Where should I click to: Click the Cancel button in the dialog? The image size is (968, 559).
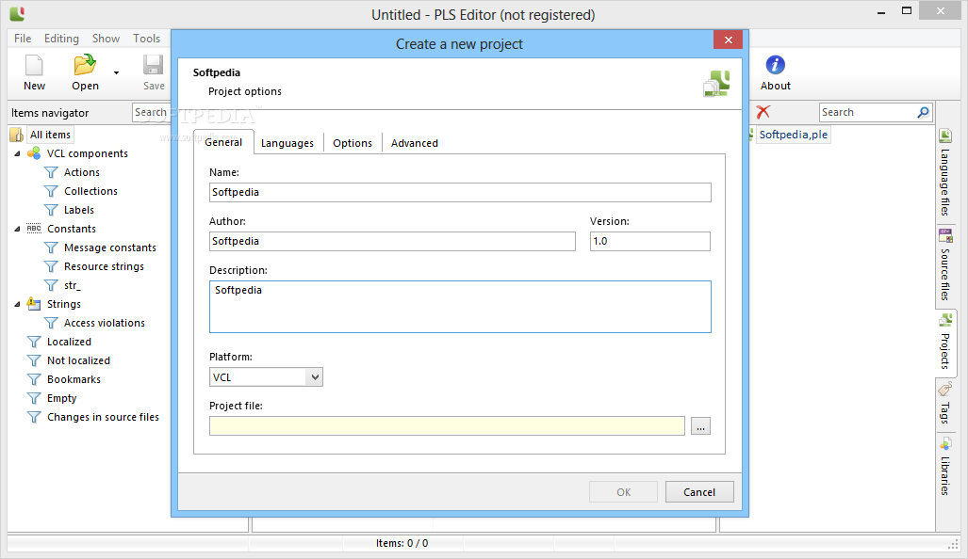tap(699, 492)
